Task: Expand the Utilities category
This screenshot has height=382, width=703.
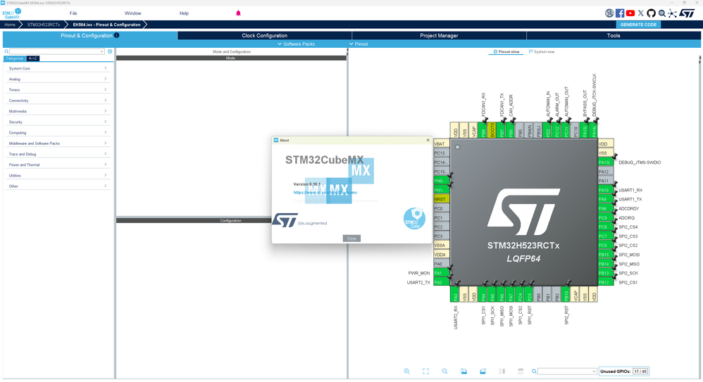Action: click(x=58, y=176)
